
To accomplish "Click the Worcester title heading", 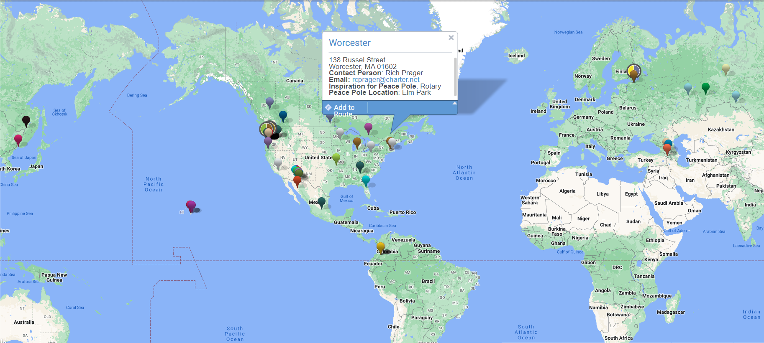I will tap(350, 43).
